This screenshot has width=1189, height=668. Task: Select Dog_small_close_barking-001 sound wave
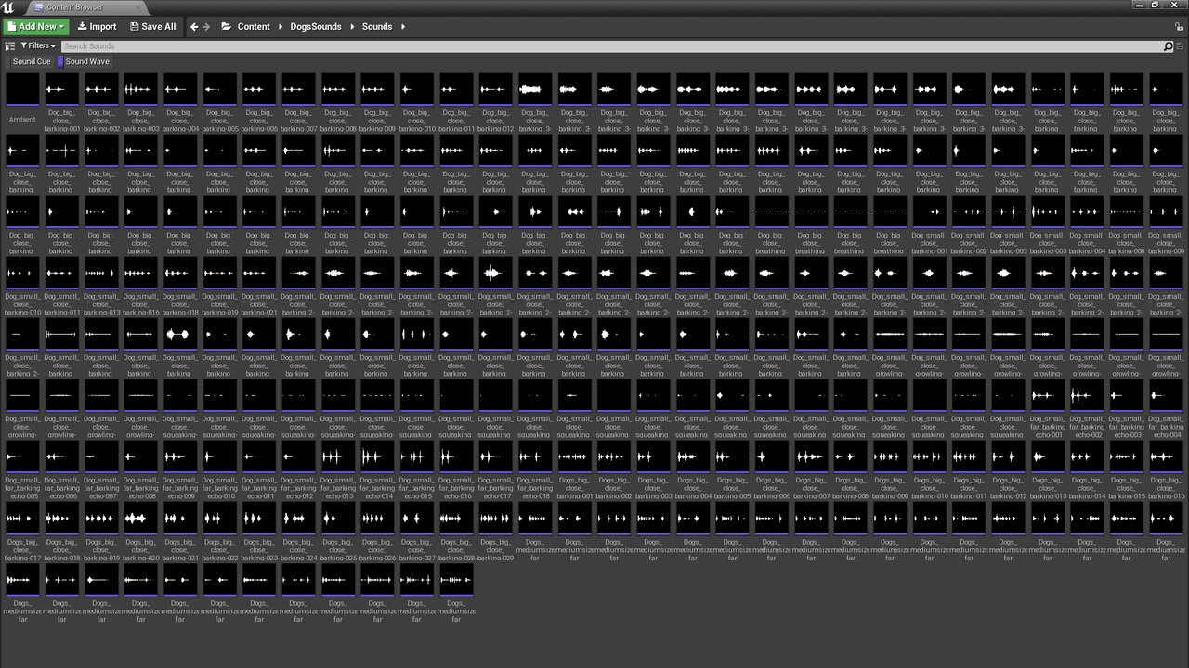point(929,223)
